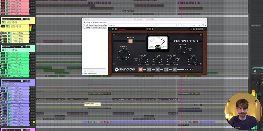Viewport: 263px width, 131px height.
Task: Click the Remove button in FX window
Action: click(x=90, y=71)
